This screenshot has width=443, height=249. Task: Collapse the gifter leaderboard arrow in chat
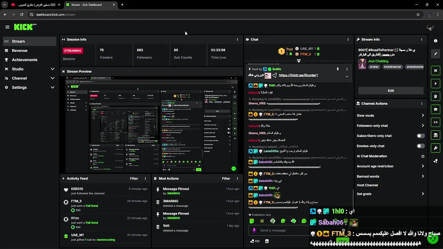tap(299, 61)
